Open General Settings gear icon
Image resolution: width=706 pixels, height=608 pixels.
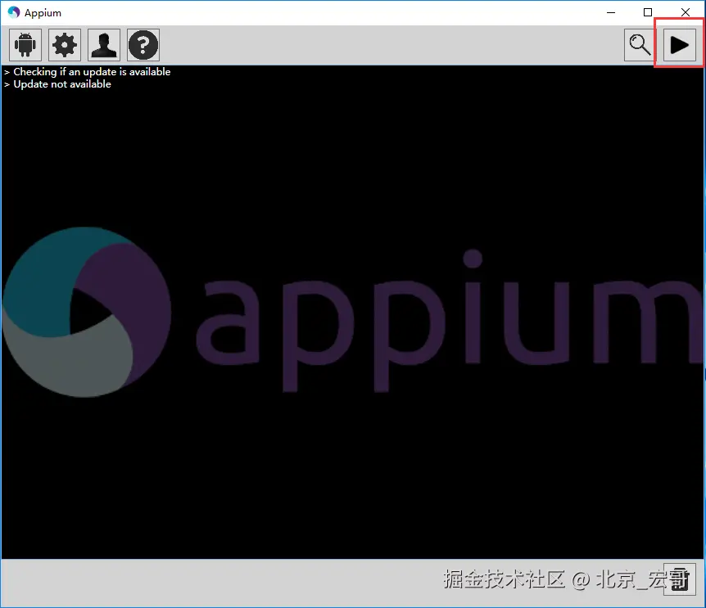pos(65,45)
